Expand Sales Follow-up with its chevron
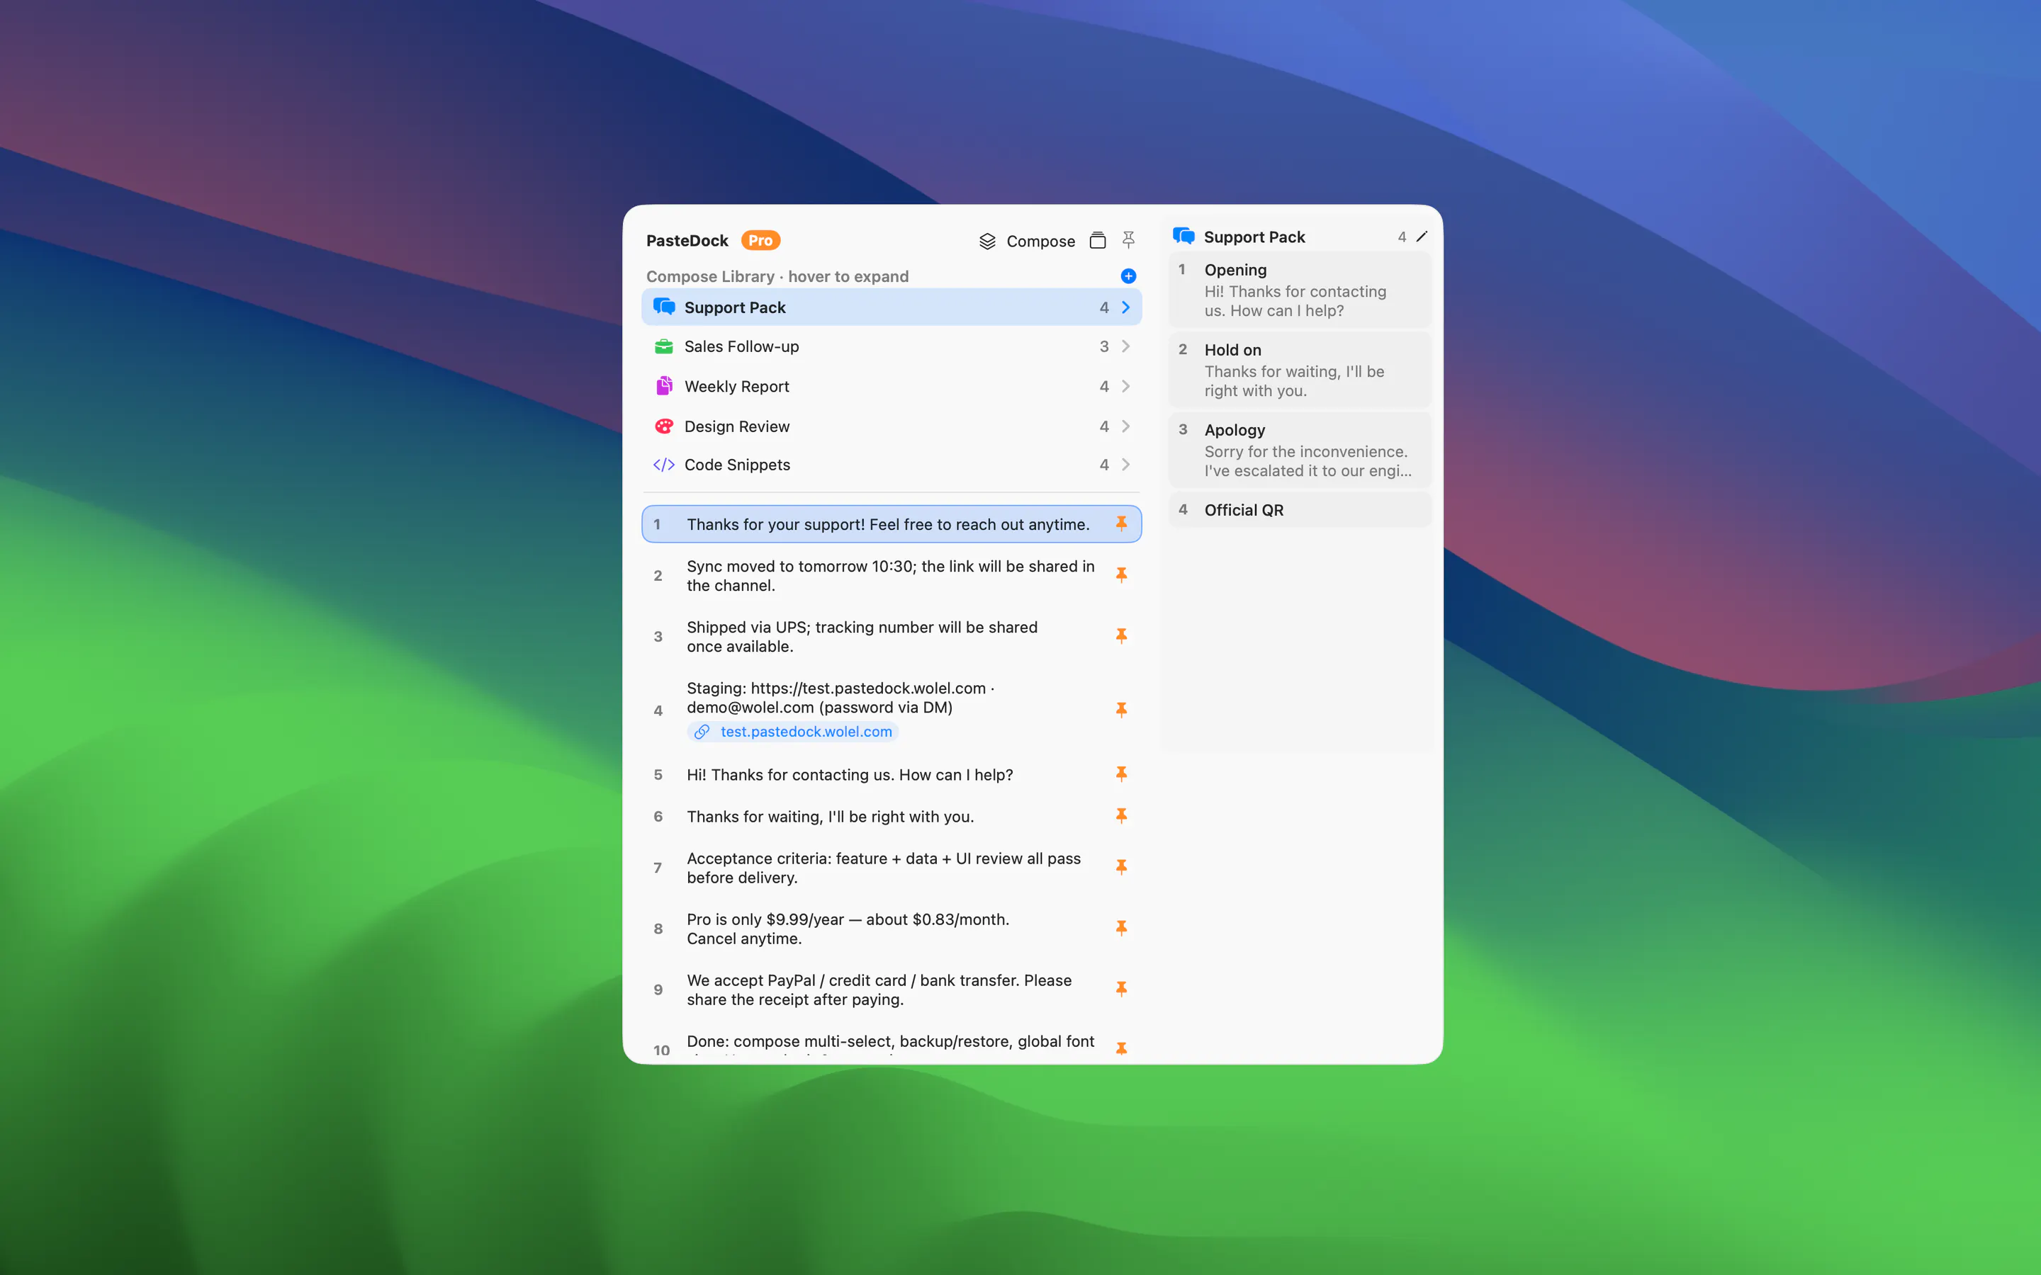The image size is (2041, 1275). (x=1126, y=346)
